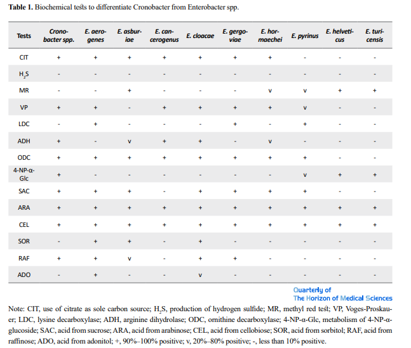
Task: Click 'ADO, acid from adonitol' in the note
Action: tap(76, 341)
